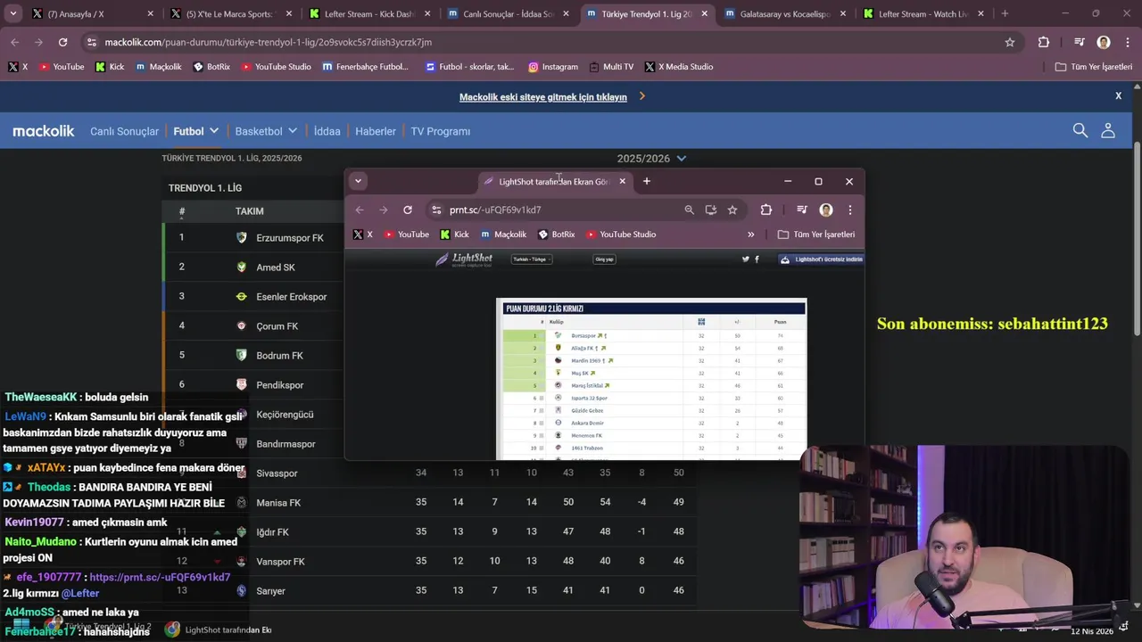
Task: Switch to X'te Le Marca Sports tab
Action: [x=232, y=13]
